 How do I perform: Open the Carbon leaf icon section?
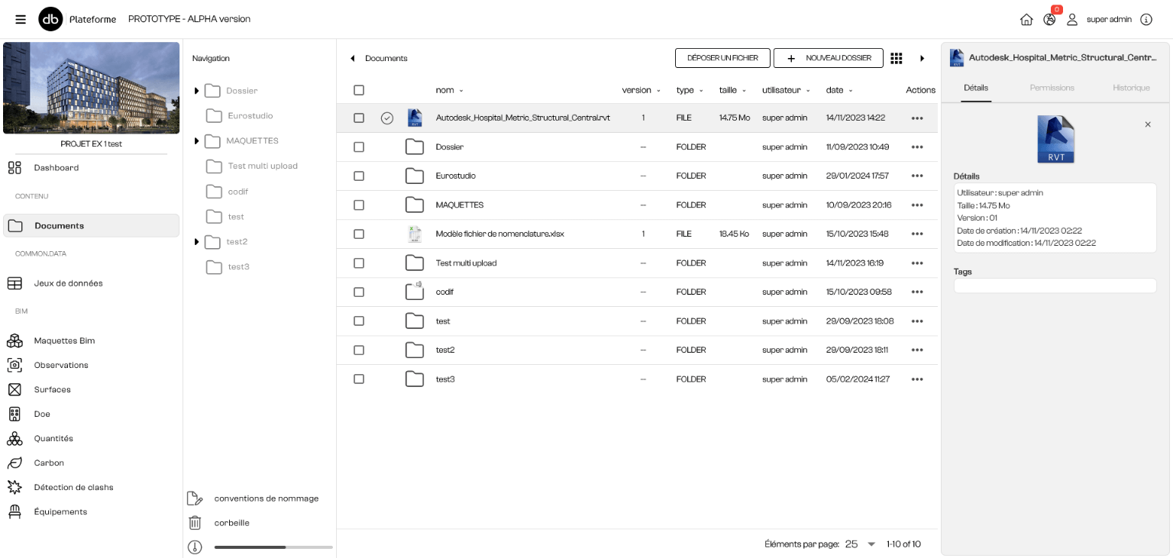click(x=15, y=463)
